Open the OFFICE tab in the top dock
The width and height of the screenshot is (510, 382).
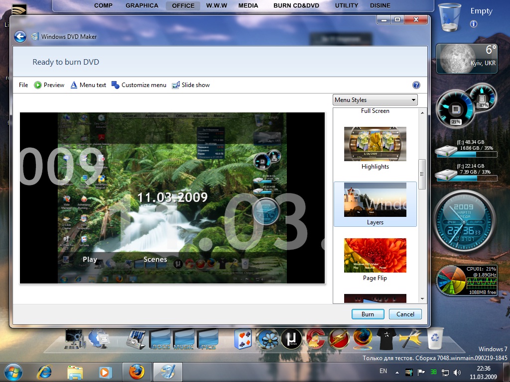[183, 5]
